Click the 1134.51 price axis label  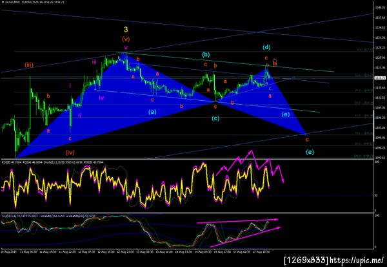[381, 27]
